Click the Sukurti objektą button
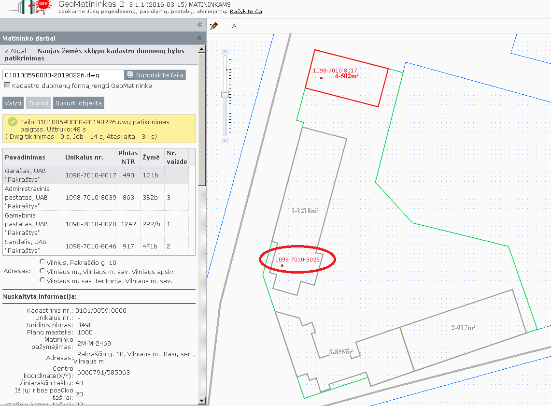Screen dimensions: 551x406 point(79,103)
